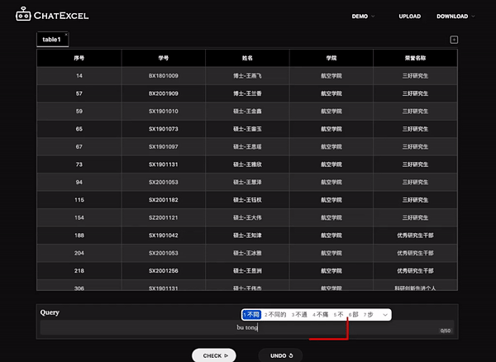
Task: Click the 0/50 character counter
Action: click(446, 331)
